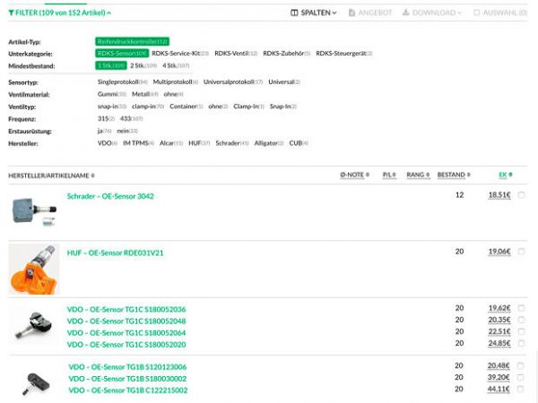Check the box for 20,35€ VDO row
The width and height of the screenshot is (538, 403).
click(x=521, y=320)
